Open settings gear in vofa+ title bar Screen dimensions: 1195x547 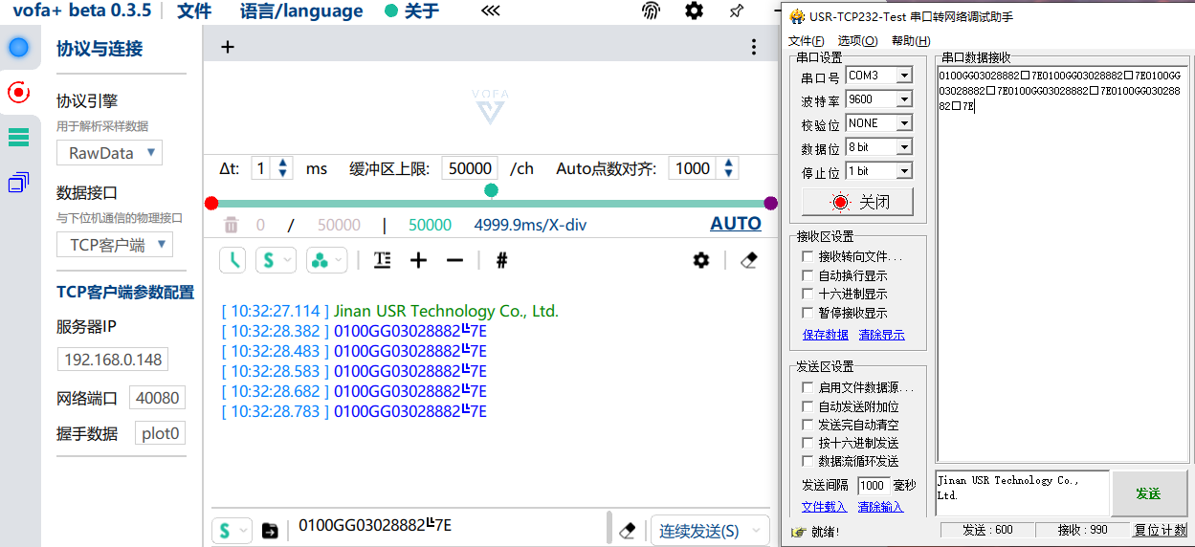pos(694,11)
